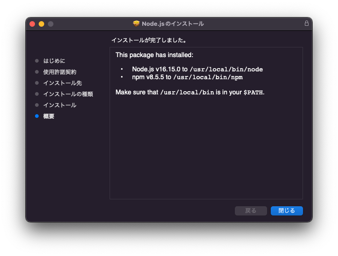
Task: Click the grey bullet beside インストールの種類
Action: pos(37,94)
